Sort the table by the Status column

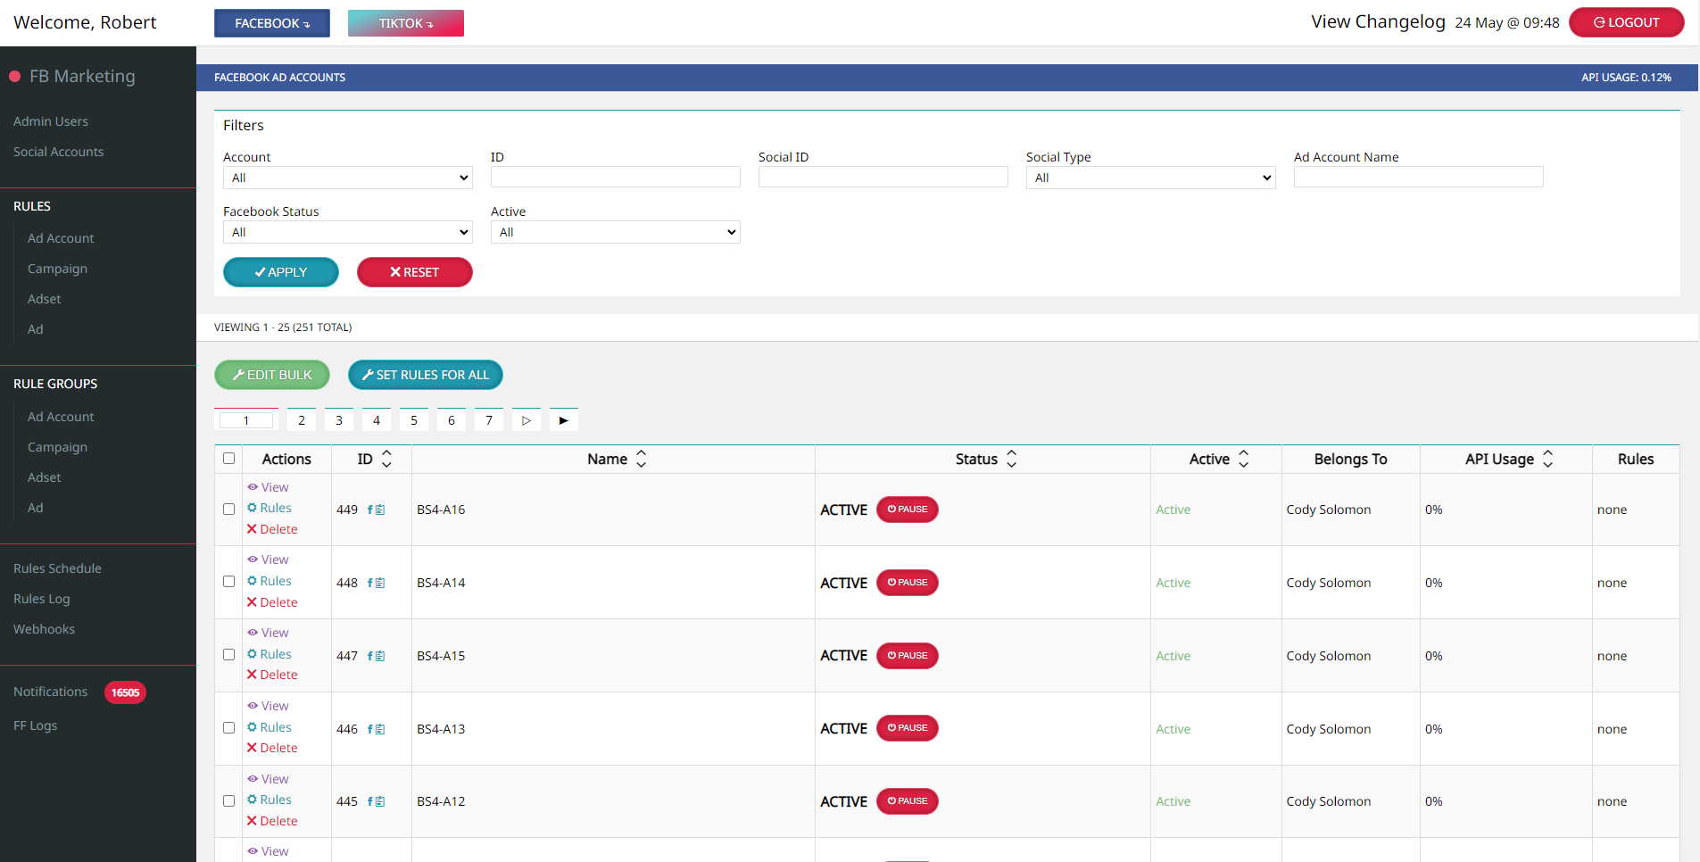(x=1011, y=459)
